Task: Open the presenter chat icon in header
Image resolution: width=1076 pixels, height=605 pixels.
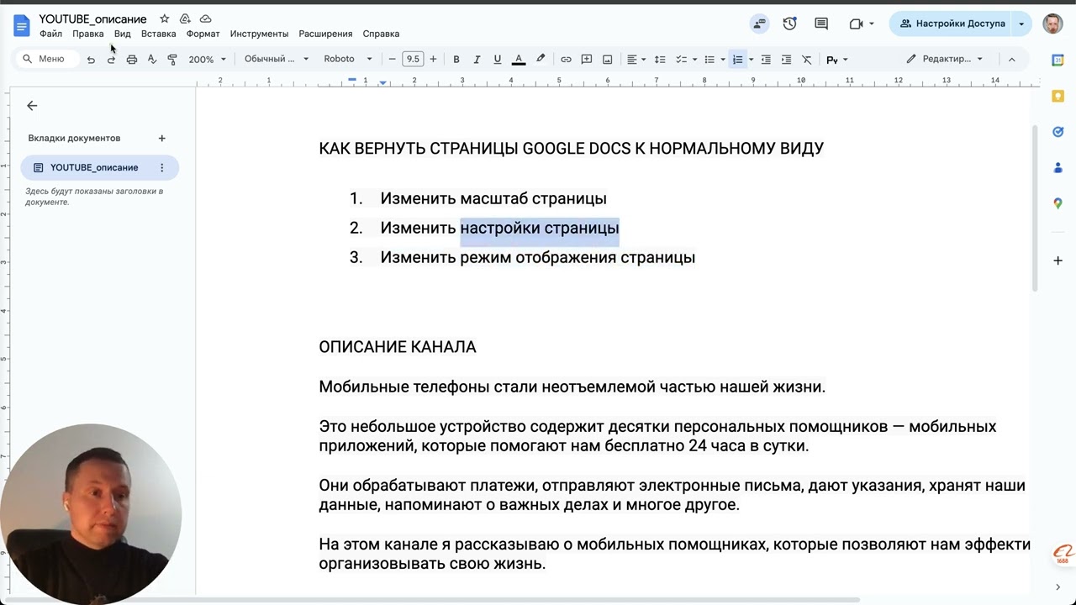Action: (x=760, y=24)
